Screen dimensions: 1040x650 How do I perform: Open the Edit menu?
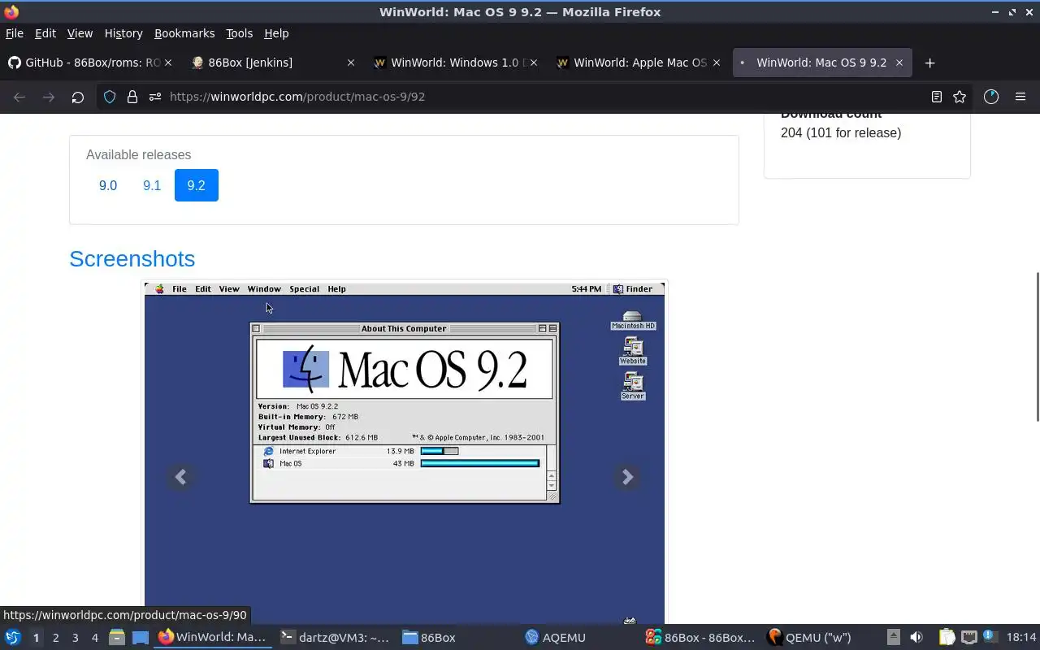point(45,33)
